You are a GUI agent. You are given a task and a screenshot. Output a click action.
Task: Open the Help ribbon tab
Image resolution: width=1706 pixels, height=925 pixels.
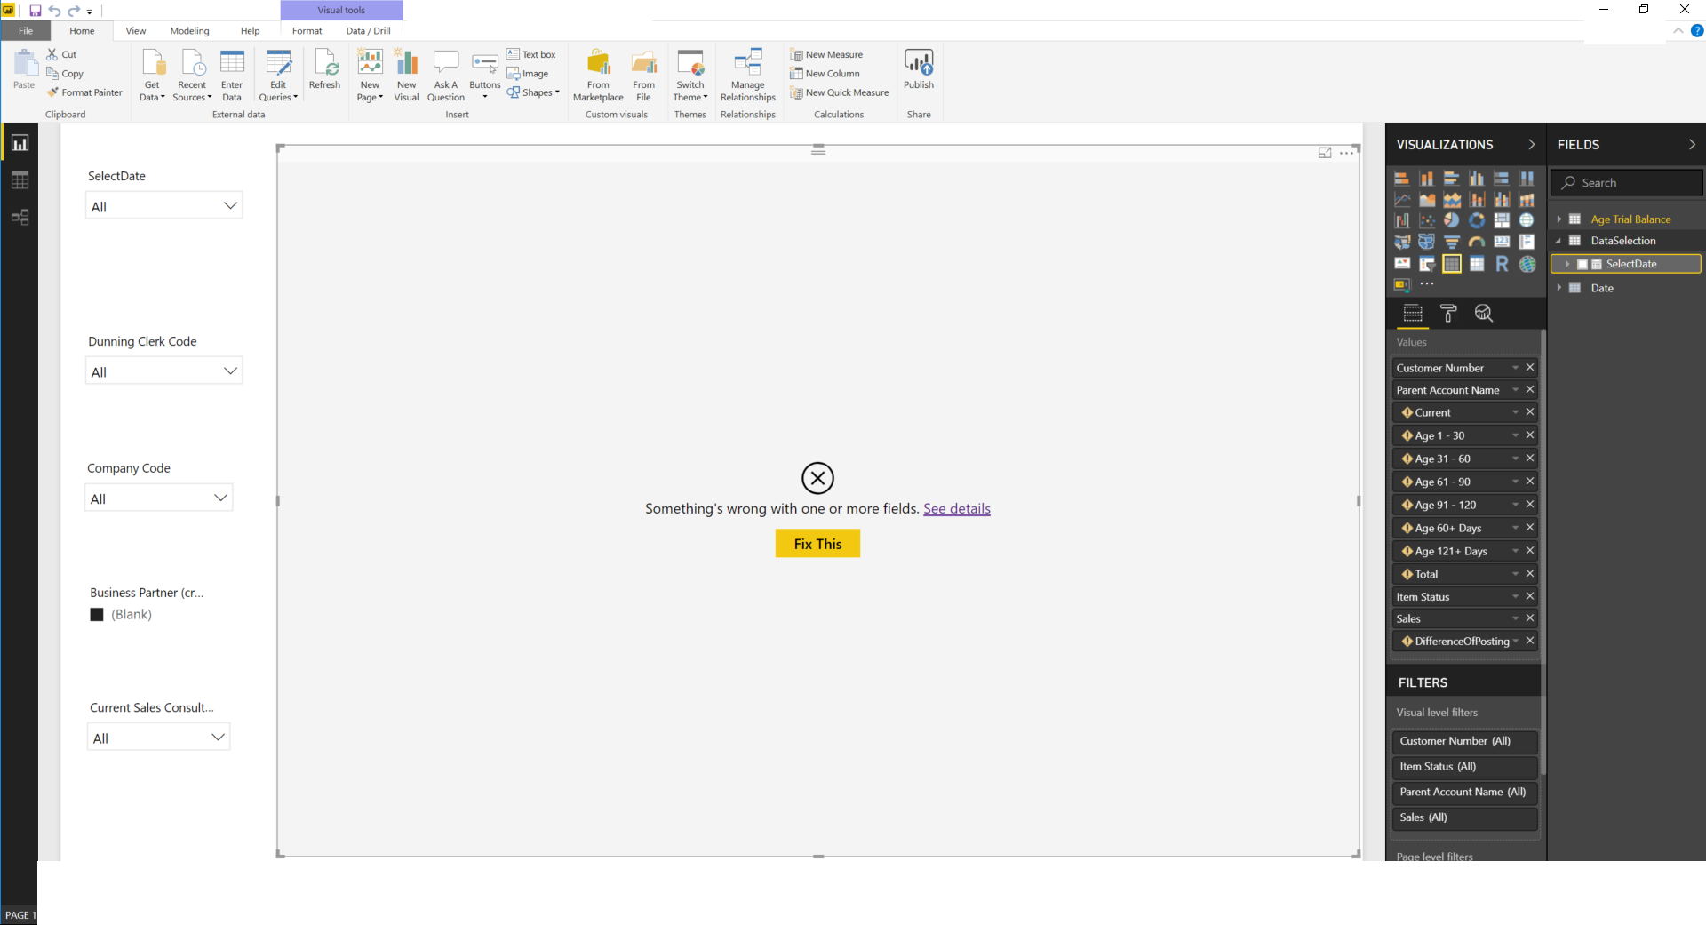(x=251, y=31)
